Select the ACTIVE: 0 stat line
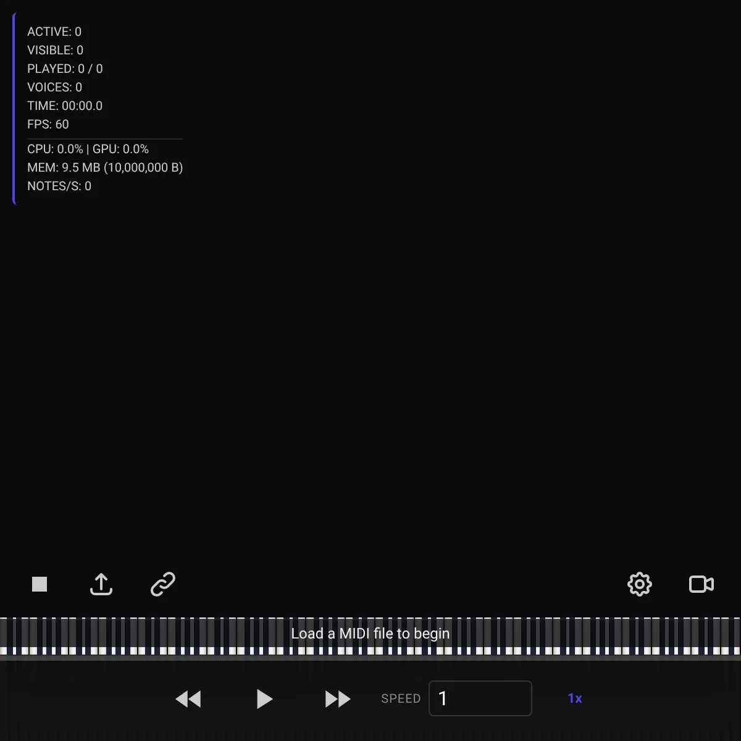This screenshot has height=741, width=741. (x=54, y=31)
